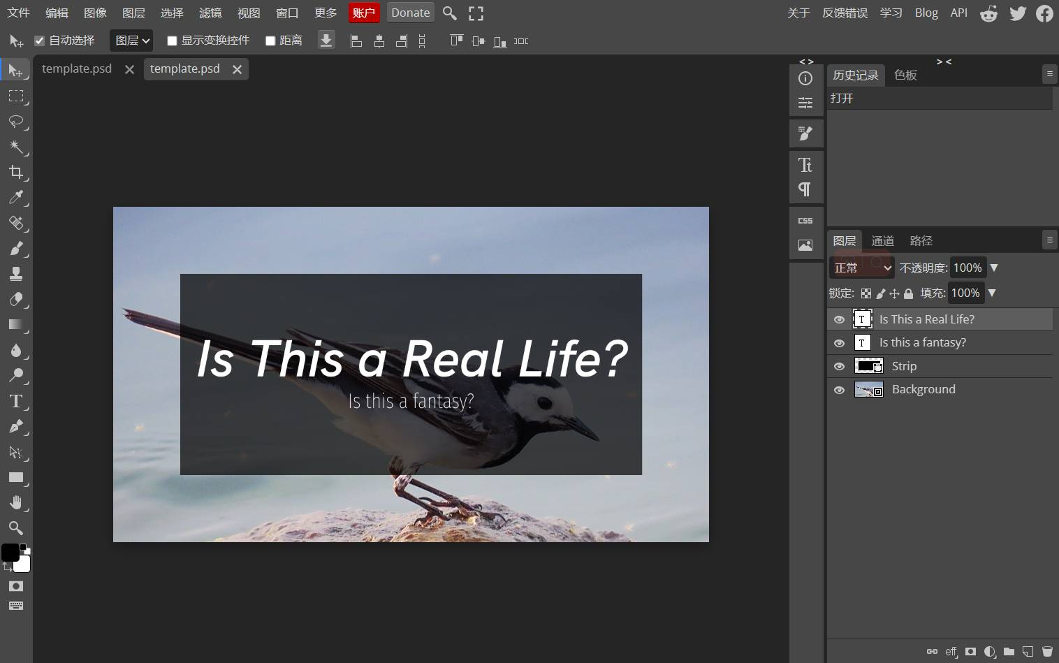Toggle lock transparent pixels icon

tap(866, 293)
